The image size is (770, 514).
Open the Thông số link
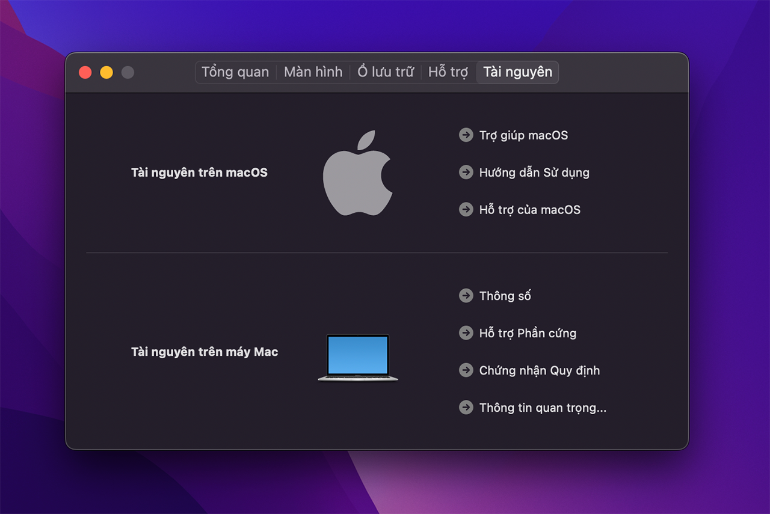[505, 296]
